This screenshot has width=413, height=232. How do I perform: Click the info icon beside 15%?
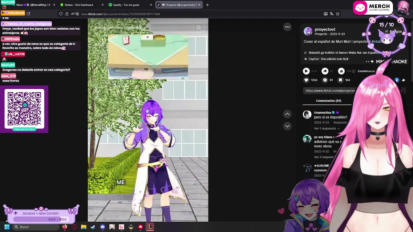pyautogui.click(x=354, y=71)
